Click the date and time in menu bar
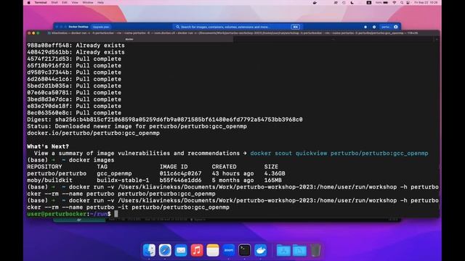Image resolution: width=465 pixels, height=261 pixels. click(x=426, y=2)
